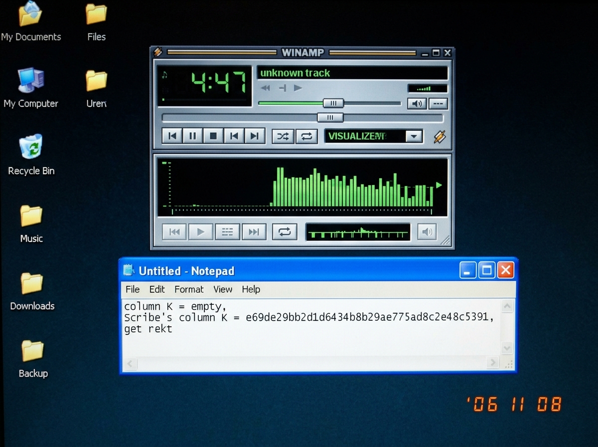The height and width of the screenshot is (447, 598).
Task: Select the My Documents desktop icon
Action: point(31,21)
